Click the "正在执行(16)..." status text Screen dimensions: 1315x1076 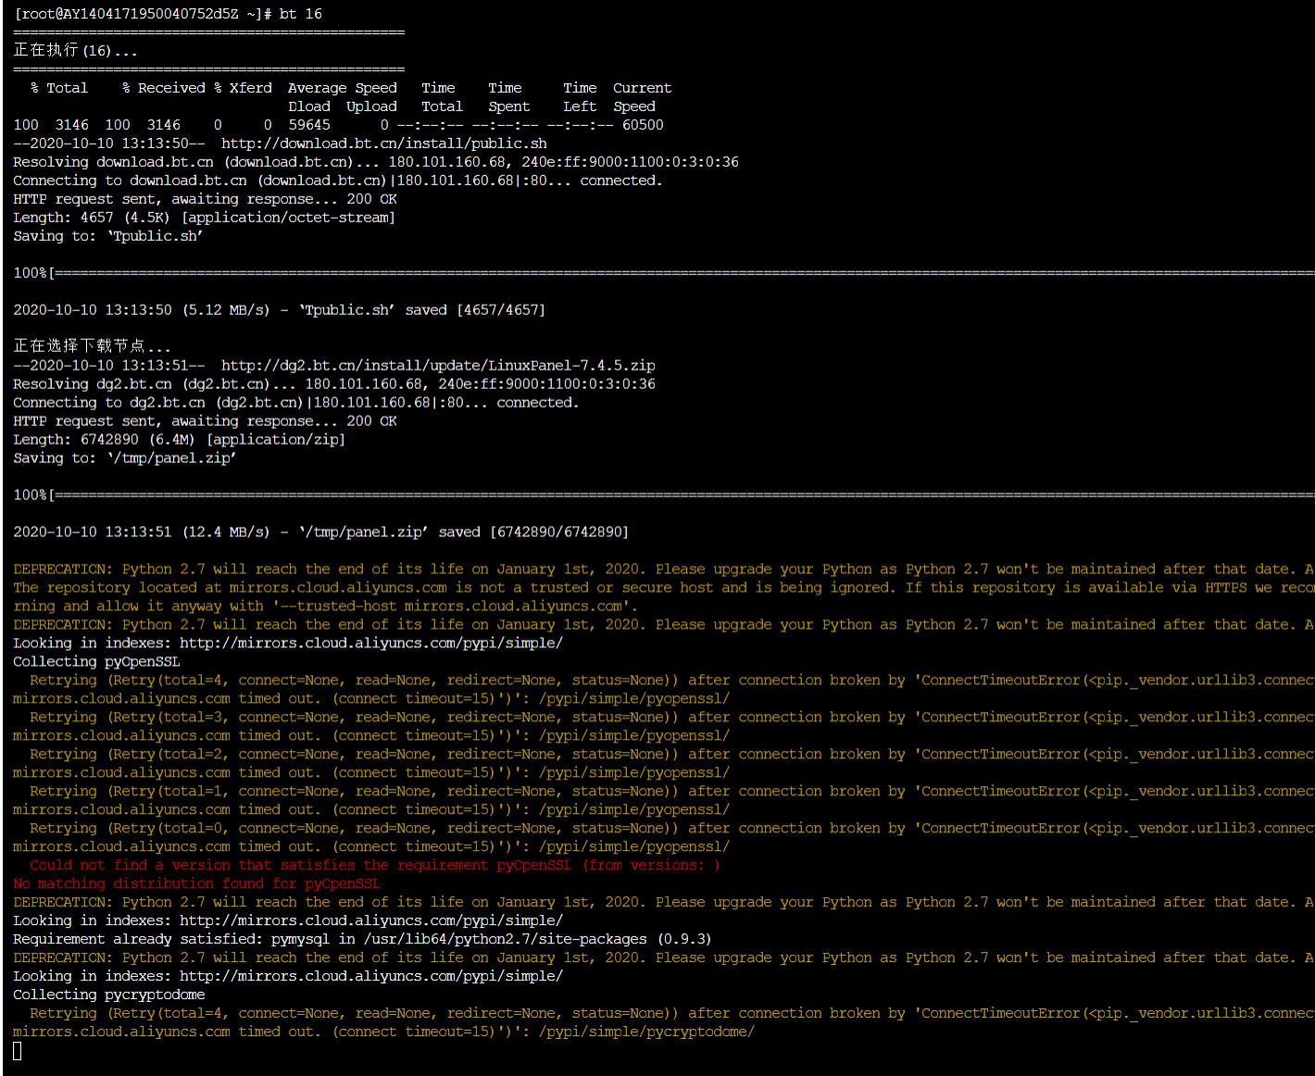[75, 51]
